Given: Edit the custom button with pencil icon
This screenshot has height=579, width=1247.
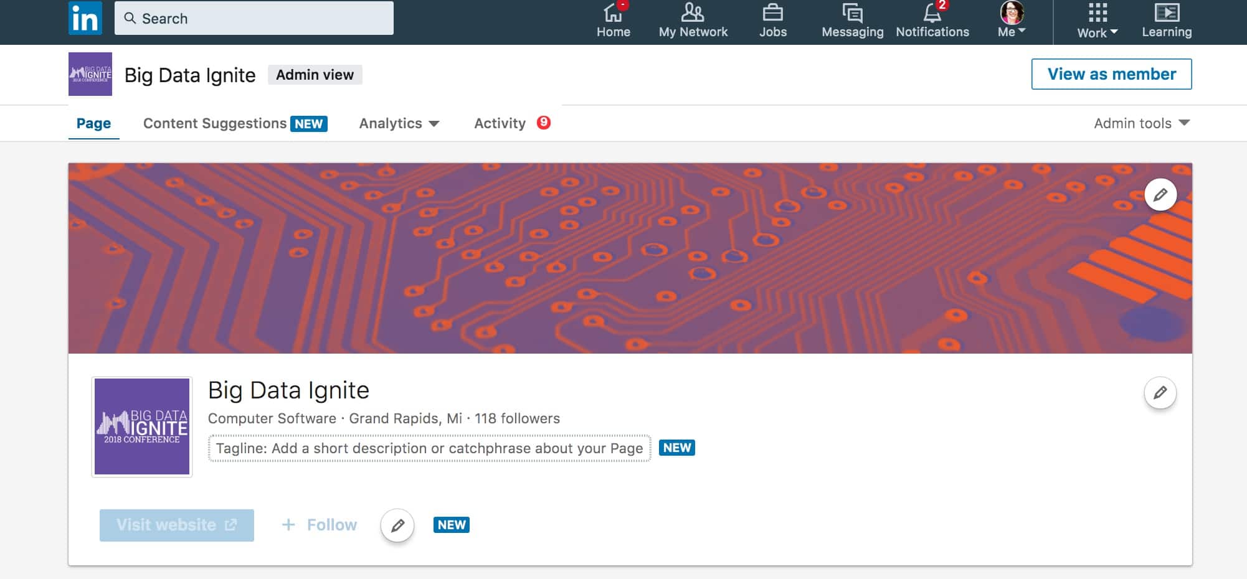Looking at the screenshot, I should 397,525.
